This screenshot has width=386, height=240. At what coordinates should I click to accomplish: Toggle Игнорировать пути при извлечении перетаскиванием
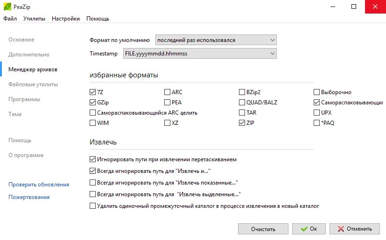pyautogui.click(x=92, y=159)
